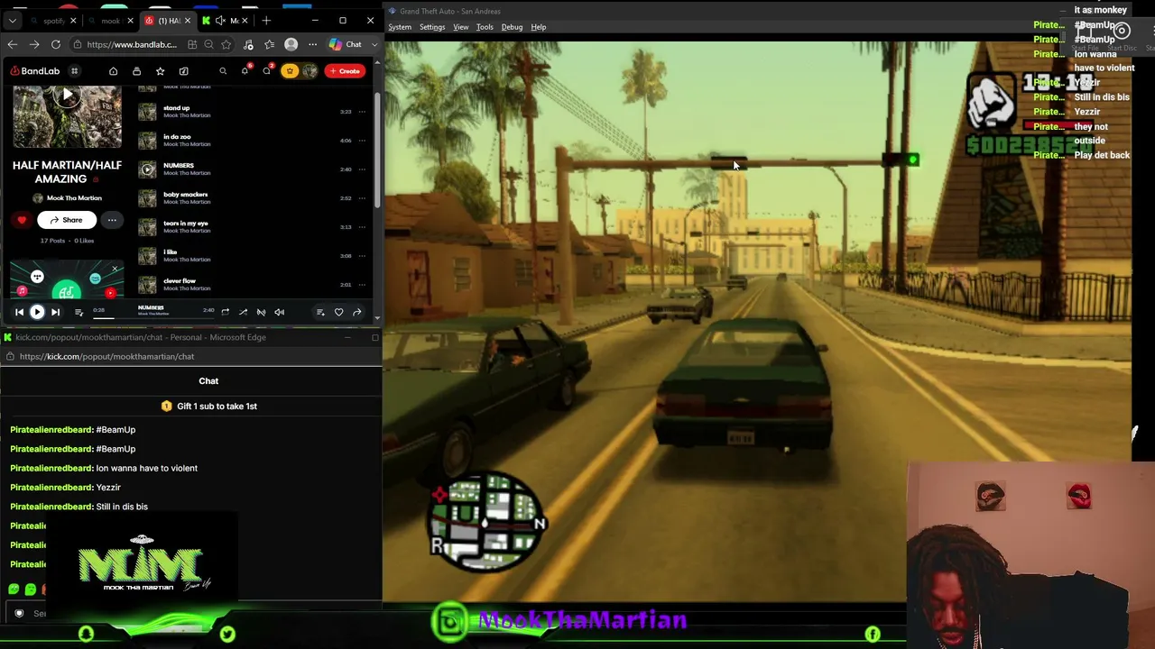The height and width of the screenshot is (649, 1155).
Task: Open the BandLab music file icon
Action: [183, 71]
